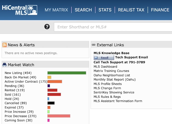This screenshot has height=124, width=172.
Task: Open the Oahu Neighborhood List link
Action: 112,75
